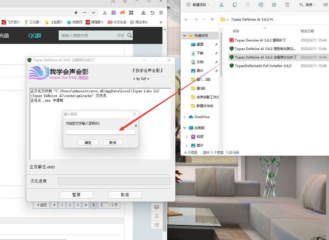This screenshot has height=240, width=329.
Task: Click the magnifier search icon on webpage
Action: (130, 35)
